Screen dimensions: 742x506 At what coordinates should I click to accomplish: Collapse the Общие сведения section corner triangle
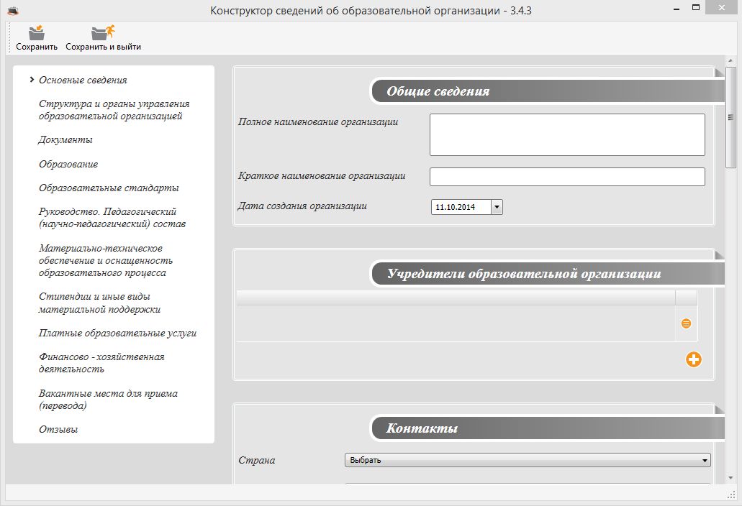719,72
